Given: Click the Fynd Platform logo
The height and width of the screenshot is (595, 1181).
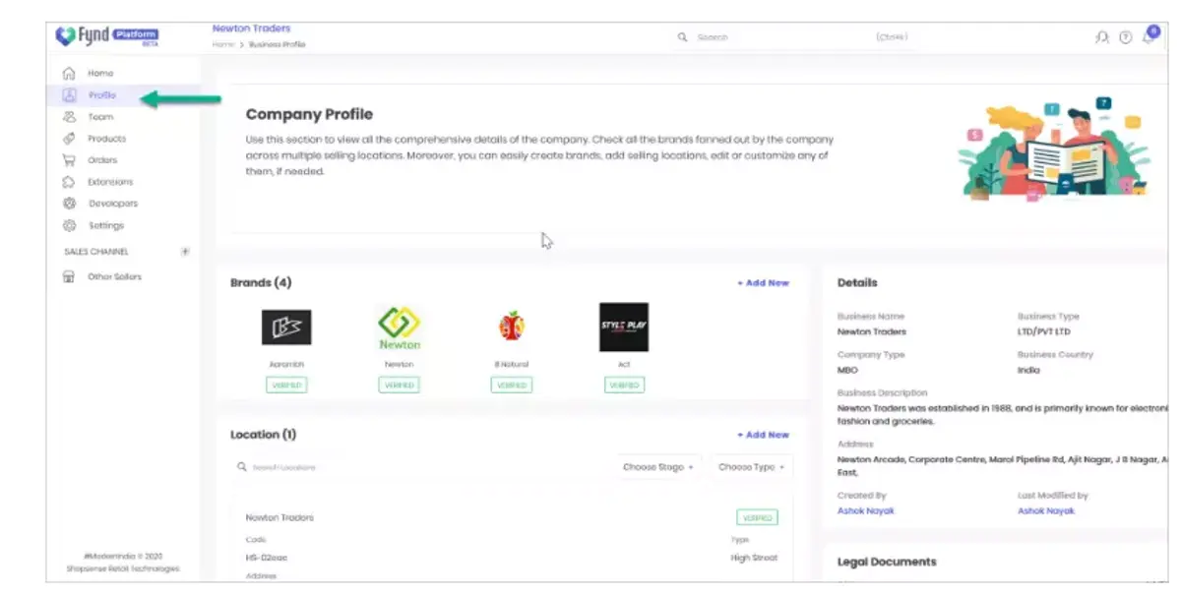Looking at the screenshot, I should (108, 36).
